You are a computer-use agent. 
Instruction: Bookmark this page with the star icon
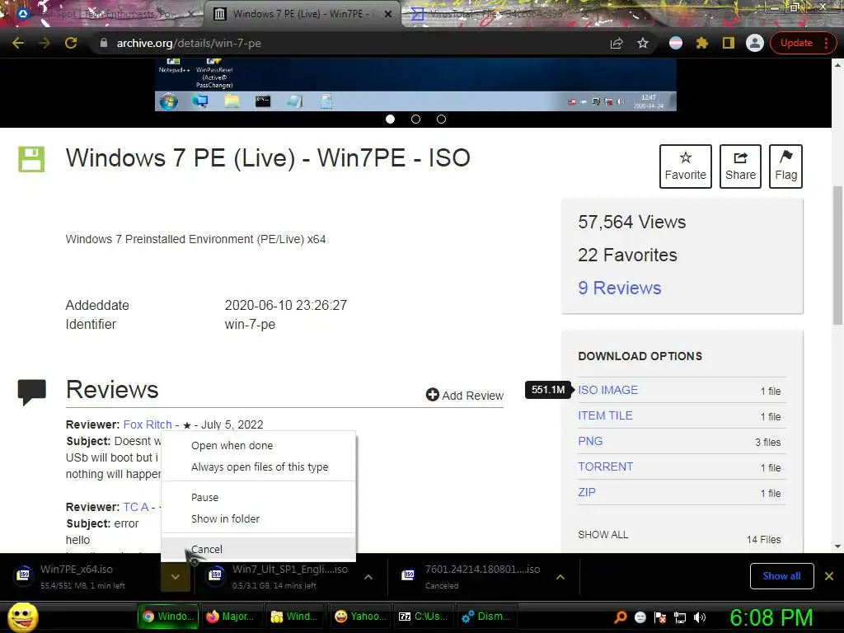click(643, 43)
